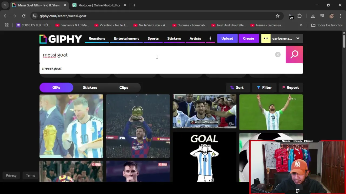The image size is (346, 194).
Task: Show more bookmarks with the chevron
Action: [x=301, y=25]
